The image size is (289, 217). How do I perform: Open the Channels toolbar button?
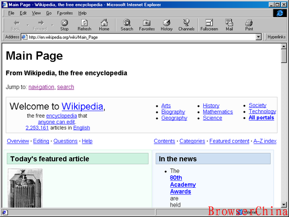click(186, 25)
